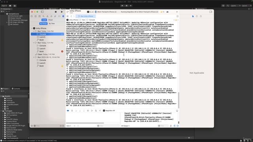Select the Local reports segment
The image size is (253, 142).
coord(44,20)
